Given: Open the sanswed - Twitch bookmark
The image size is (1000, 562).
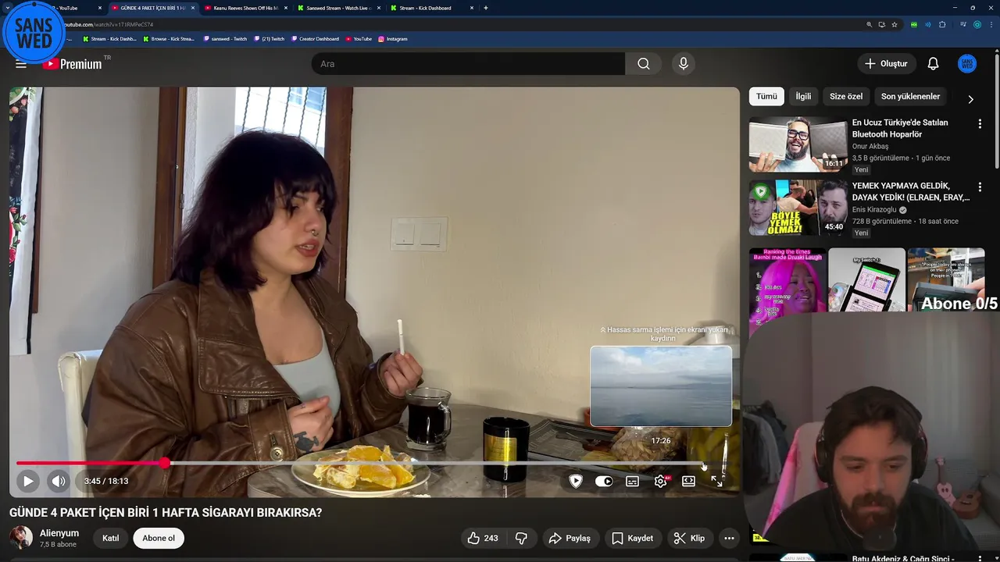Looking at the screenshot, I should pyautogui.click(x=225, y=38).
